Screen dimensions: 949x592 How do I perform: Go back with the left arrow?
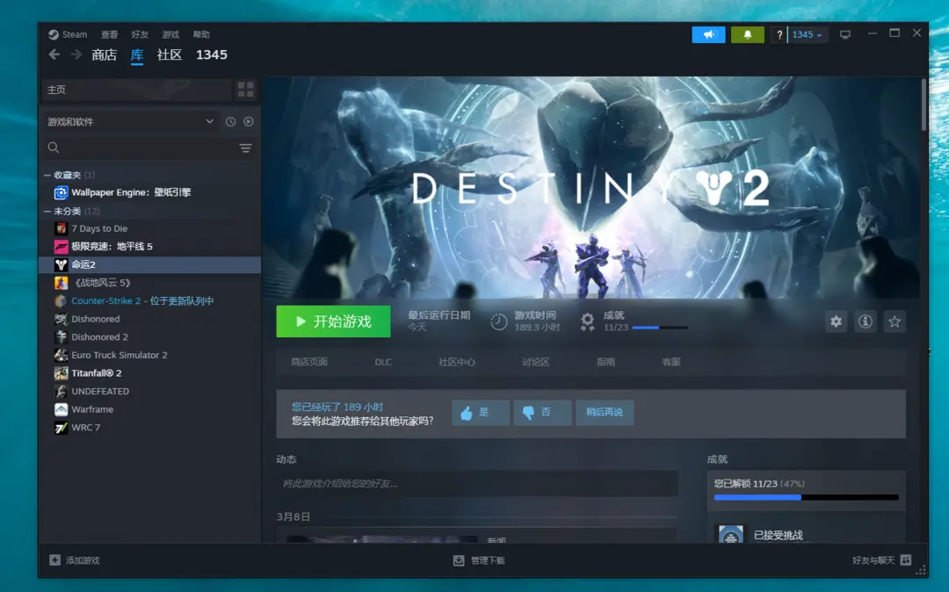click(54, 54)
